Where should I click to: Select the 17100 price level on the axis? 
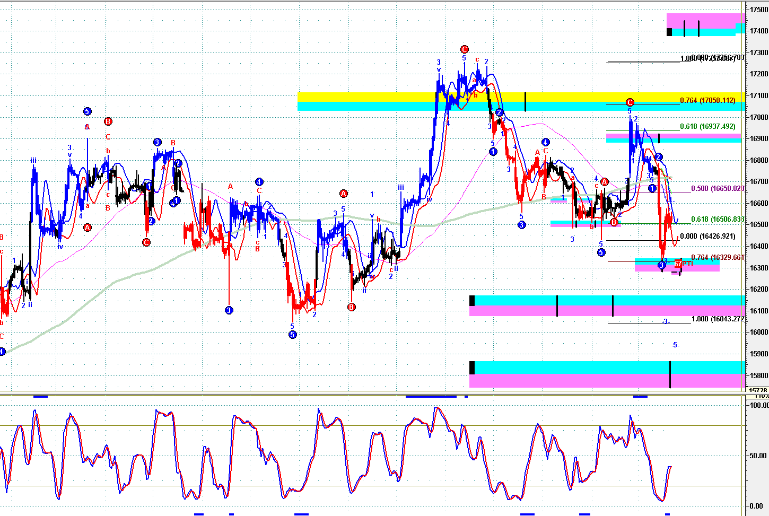(x=759, y=95)
